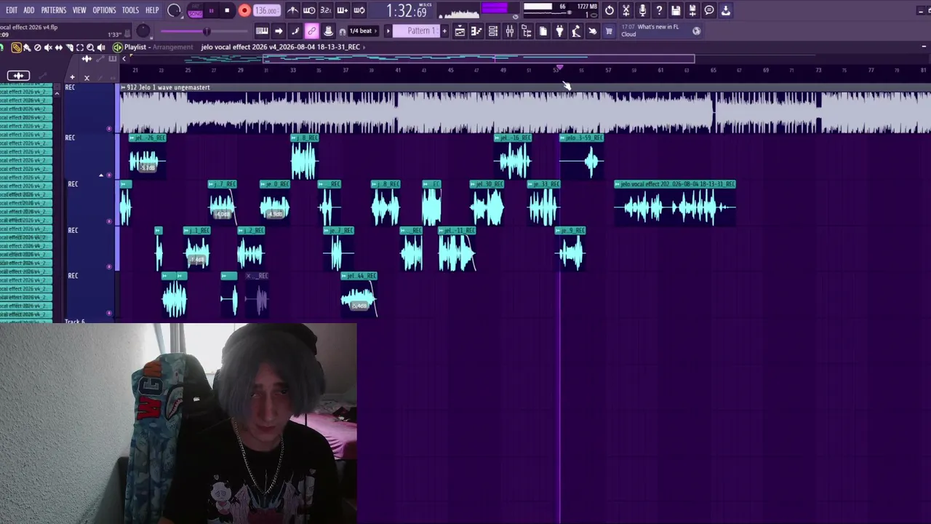The width and height of the screenshot is (931, 524).
Task: Toggle loop recording button
Action: click(x=359, y=10)
